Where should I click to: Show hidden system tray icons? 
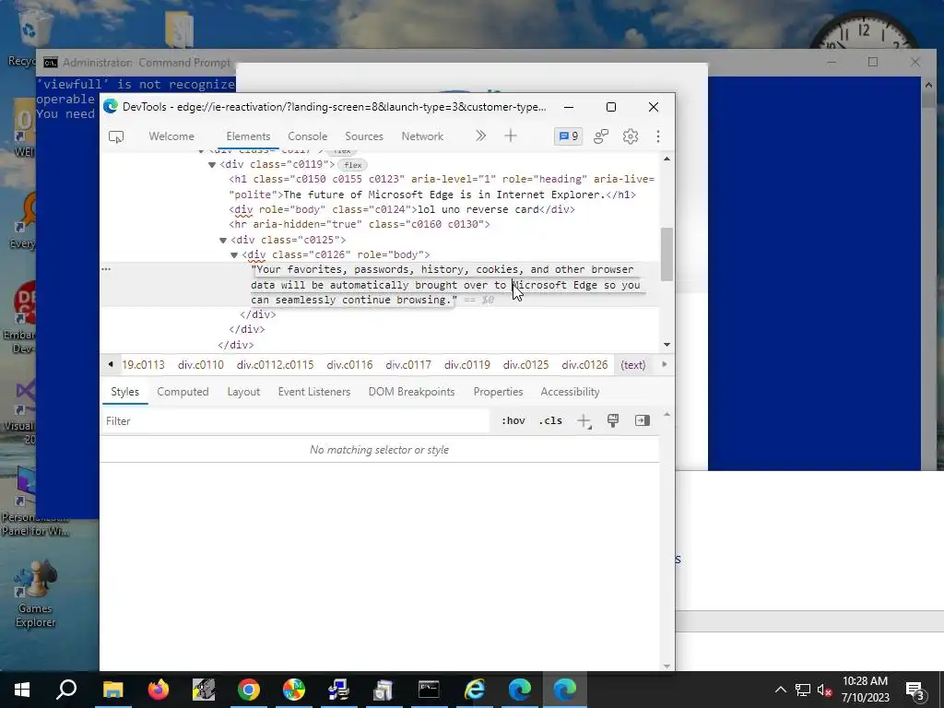pos(780,690)
